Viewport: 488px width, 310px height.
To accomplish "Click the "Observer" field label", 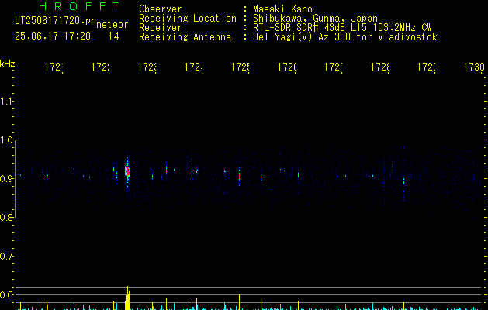I will click(x=161, y=9).
